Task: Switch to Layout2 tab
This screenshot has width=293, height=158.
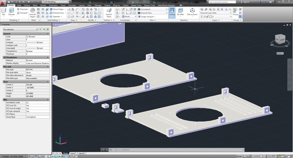Action: tap(82, 153)
